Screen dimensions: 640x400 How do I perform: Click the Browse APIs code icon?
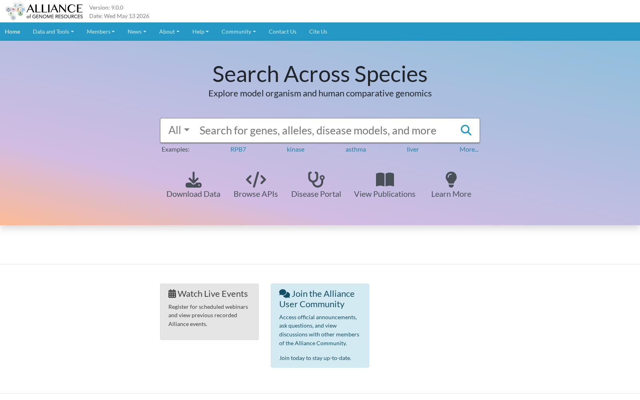[256, 180]
